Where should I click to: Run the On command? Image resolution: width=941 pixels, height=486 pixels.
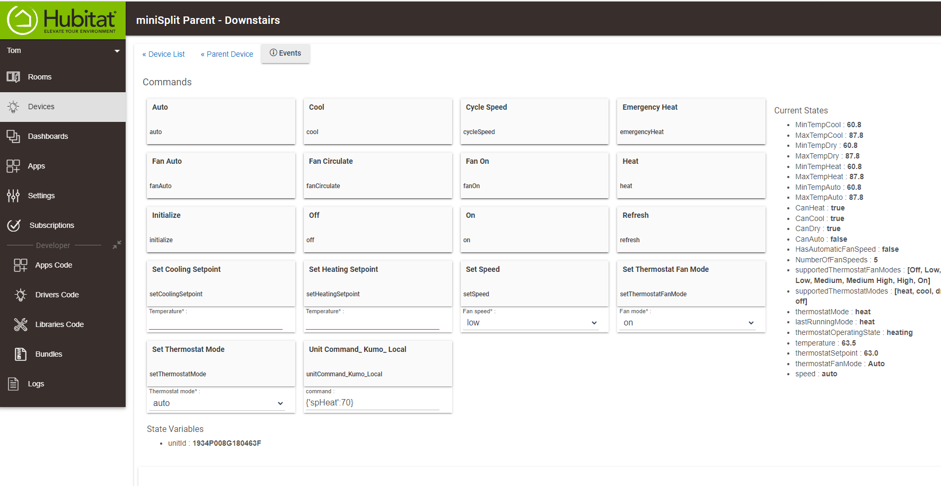[534, 229]
